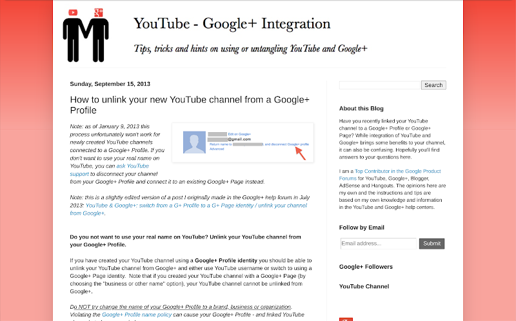516x321 pixels.
Task: Click the 'Google+ Followers' heading
Action: click(x=366, y=267)
